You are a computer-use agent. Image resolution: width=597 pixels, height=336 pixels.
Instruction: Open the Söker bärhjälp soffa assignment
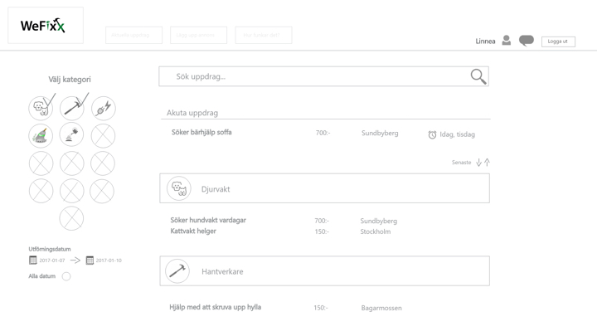pyautogui.click(x=201, y=132)
